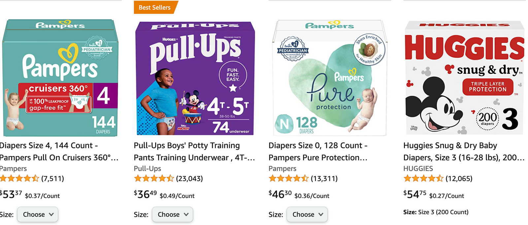Open the 23,043 reviews count link
528x225 pixels.
(189, 179)
